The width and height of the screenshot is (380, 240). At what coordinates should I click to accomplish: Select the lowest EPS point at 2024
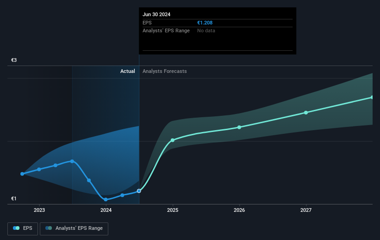tap(106, 199)
